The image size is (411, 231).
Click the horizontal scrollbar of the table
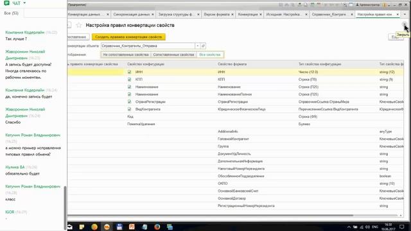click(x=210, y=216)
